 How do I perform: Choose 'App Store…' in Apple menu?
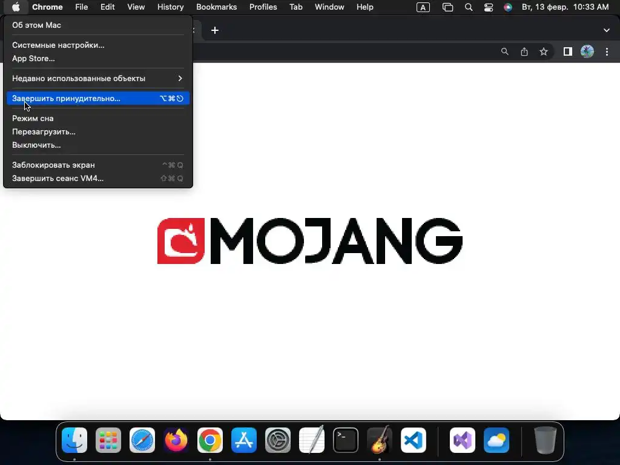[x=97, y=59]
